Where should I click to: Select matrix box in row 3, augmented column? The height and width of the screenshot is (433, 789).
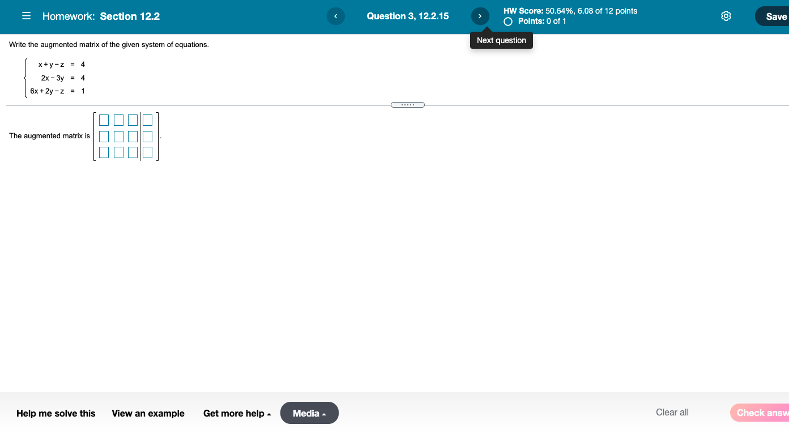(x=148, y=152)
